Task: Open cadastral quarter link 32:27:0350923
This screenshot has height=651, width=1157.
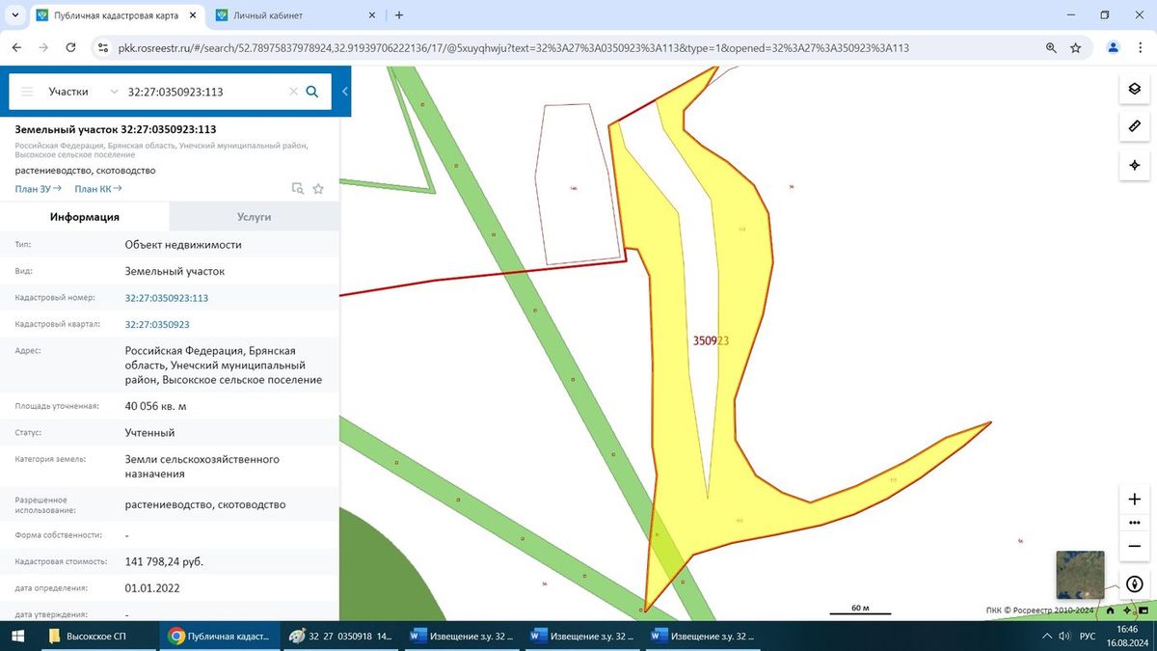Action: [x=157, y=325]
